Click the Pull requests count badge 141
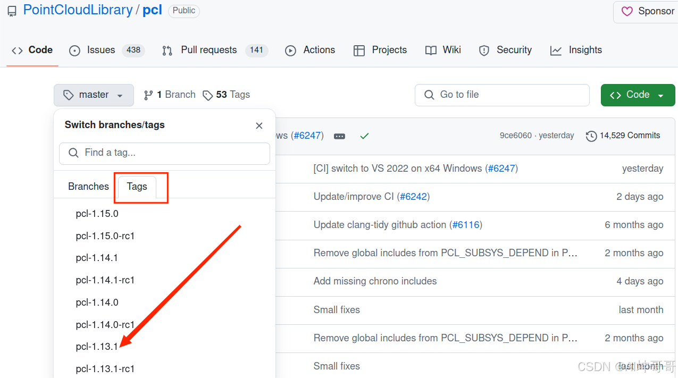The height and width of the screenshot is (378, 678). point(257,50)
